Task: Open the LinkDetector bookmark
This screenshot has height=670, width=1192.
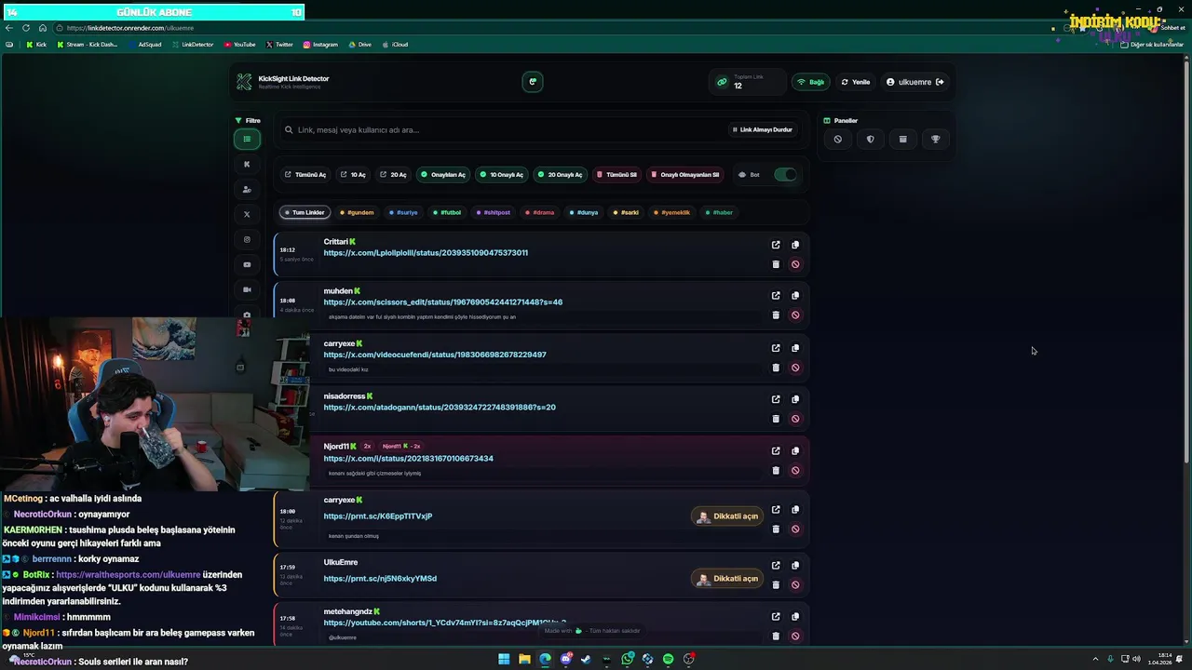Action: 193,45
